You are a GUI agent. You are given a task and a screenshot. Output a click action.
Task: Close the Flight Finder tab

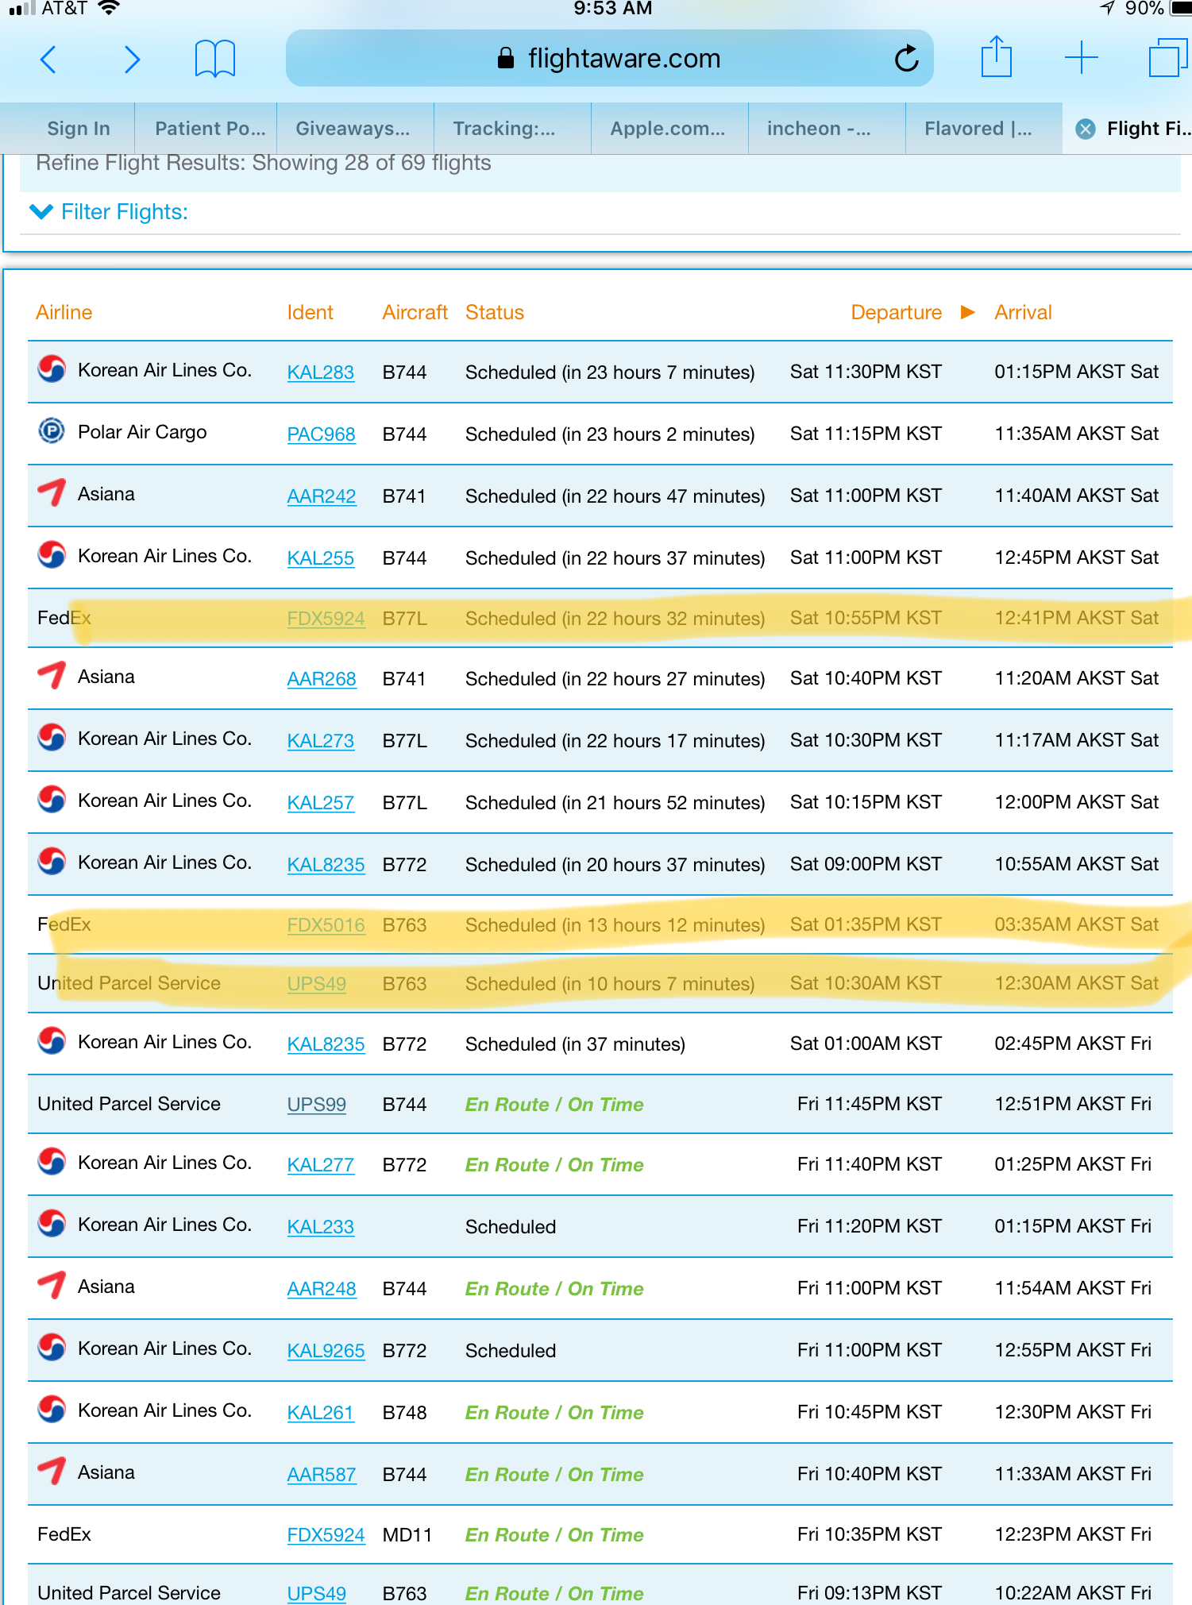1086,129
